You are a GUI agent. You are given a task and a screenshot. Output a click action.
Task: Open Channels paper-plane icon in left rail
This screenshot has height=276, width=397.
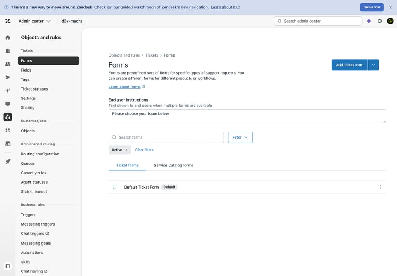coord(7,77)
